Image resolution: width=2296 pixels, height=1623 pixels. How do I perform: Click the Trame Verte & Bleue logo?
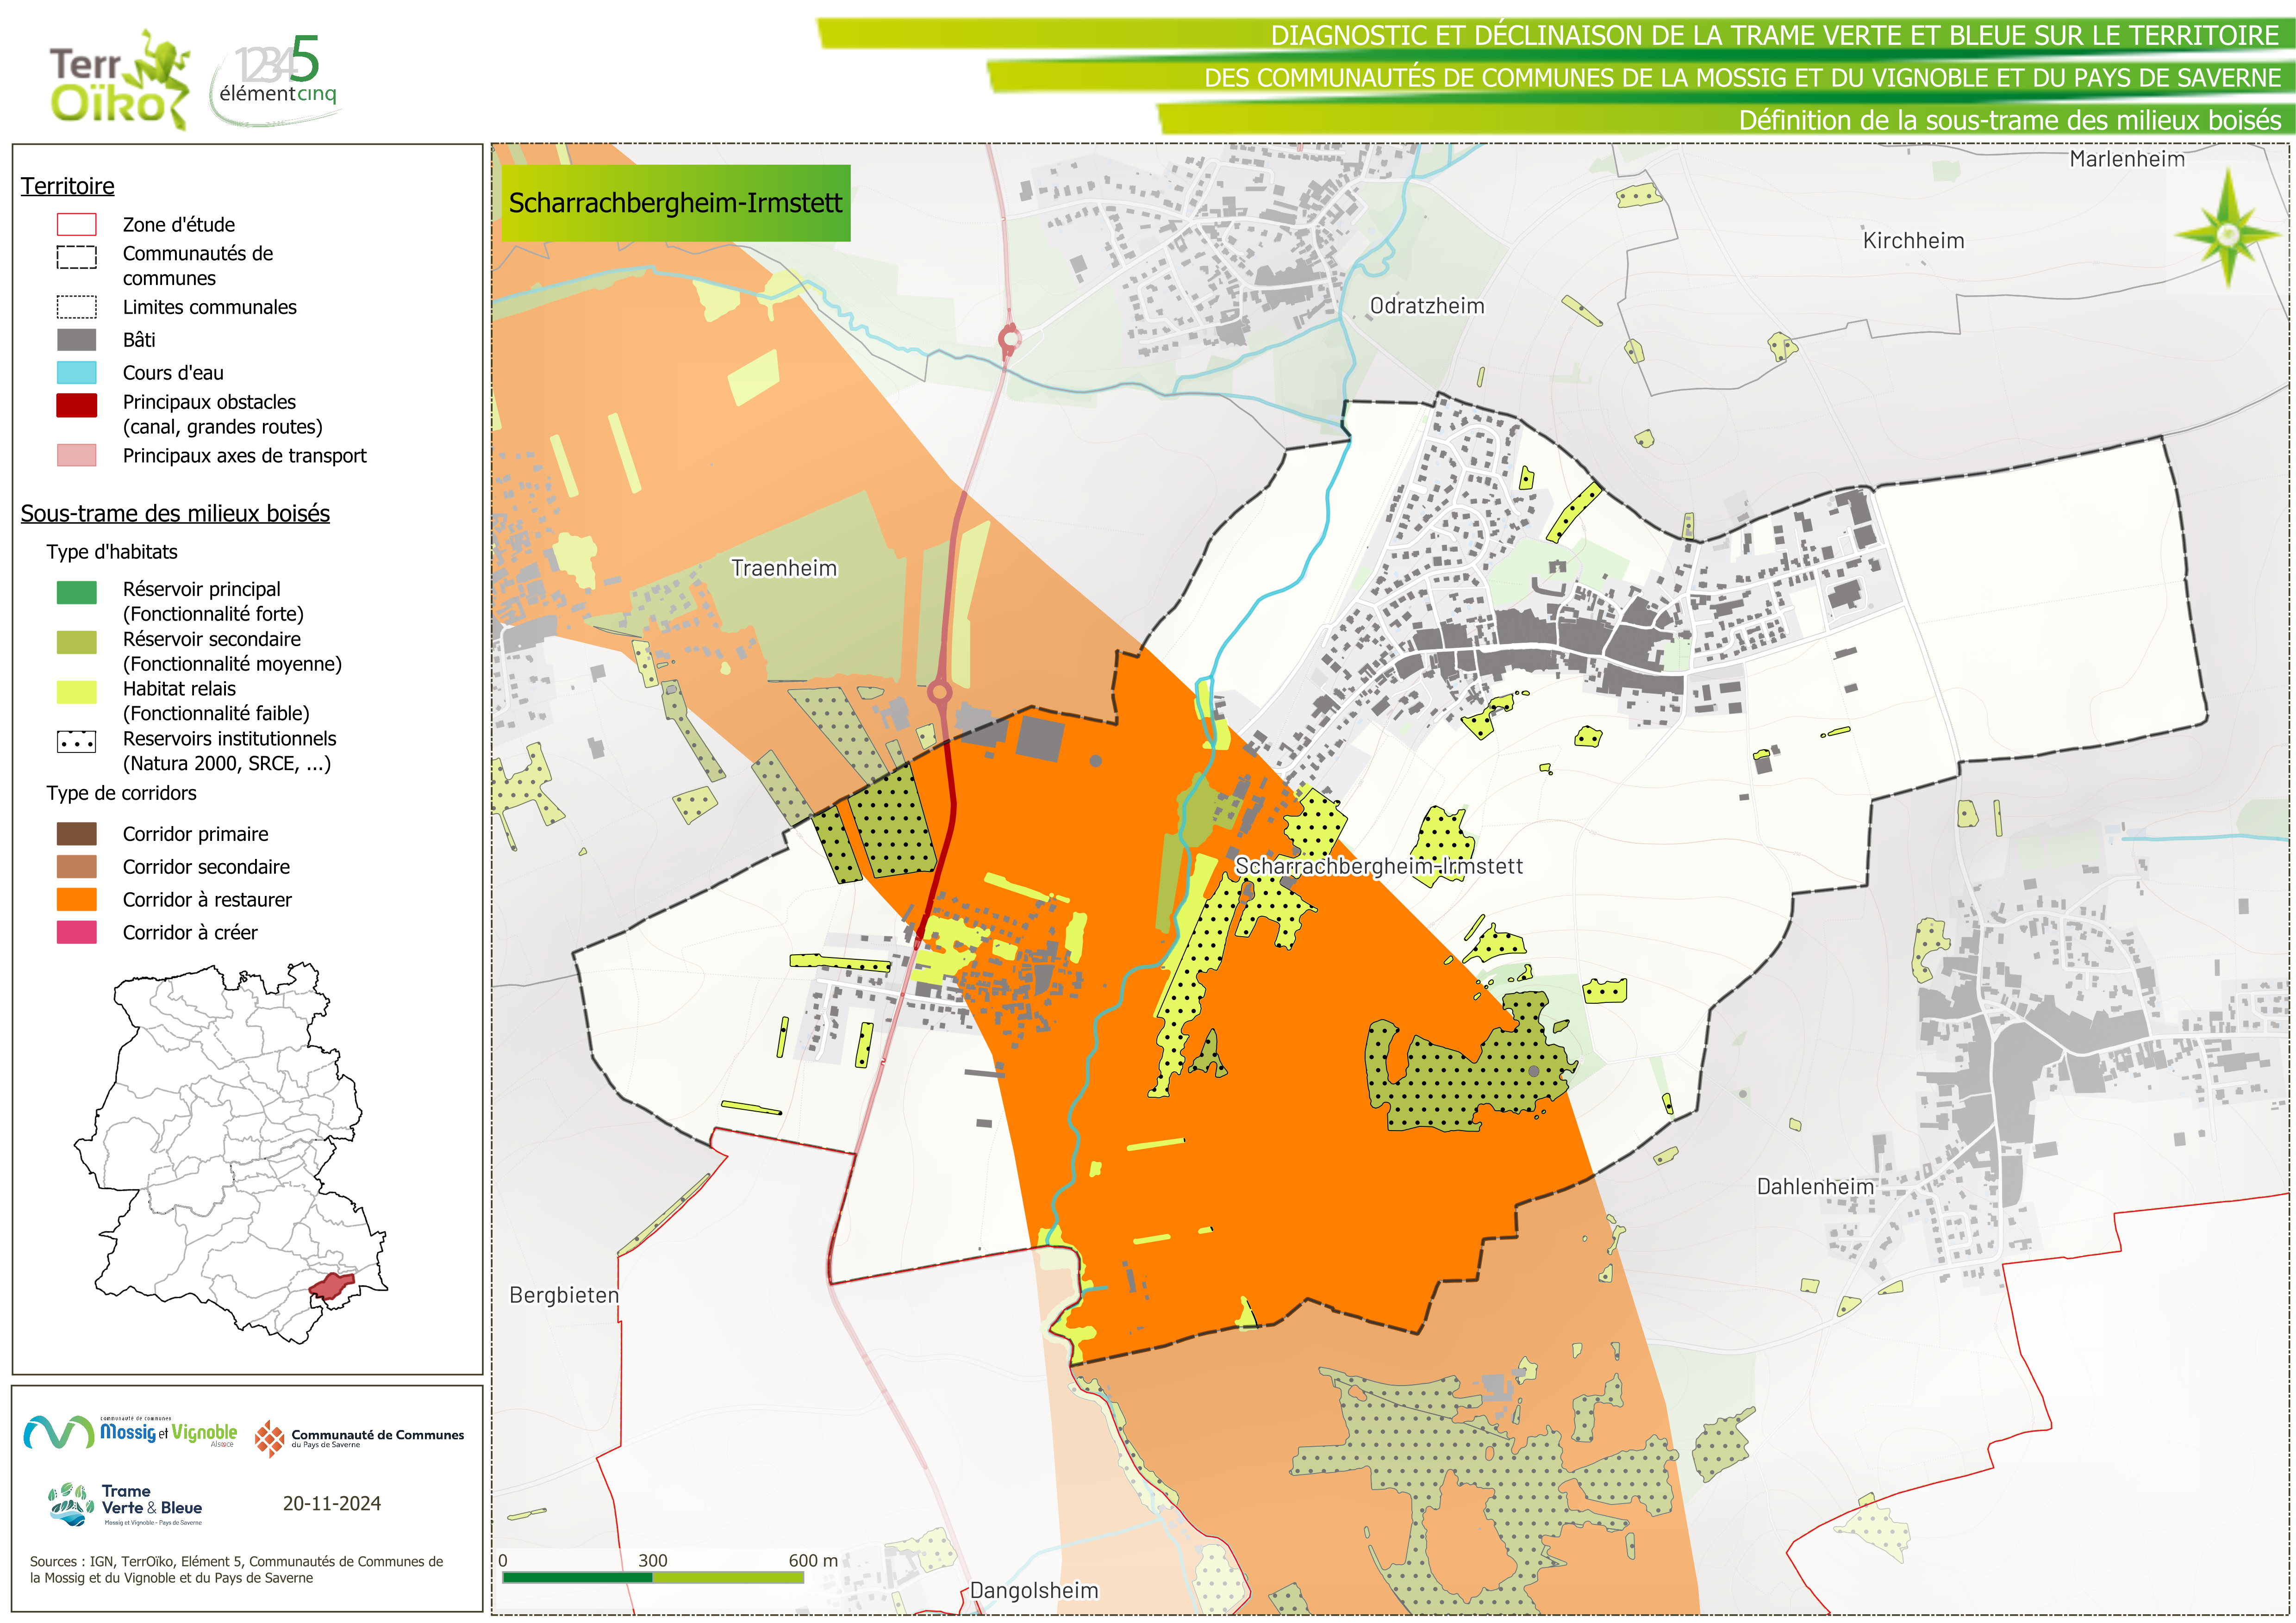click(x=126, y=1503)
